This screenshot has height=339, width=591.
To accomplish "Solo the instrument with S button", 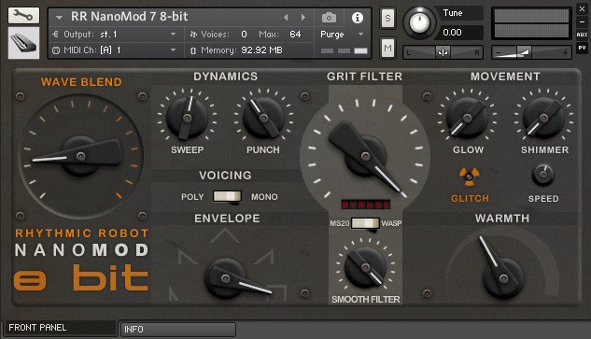I will tap(387, 18).
